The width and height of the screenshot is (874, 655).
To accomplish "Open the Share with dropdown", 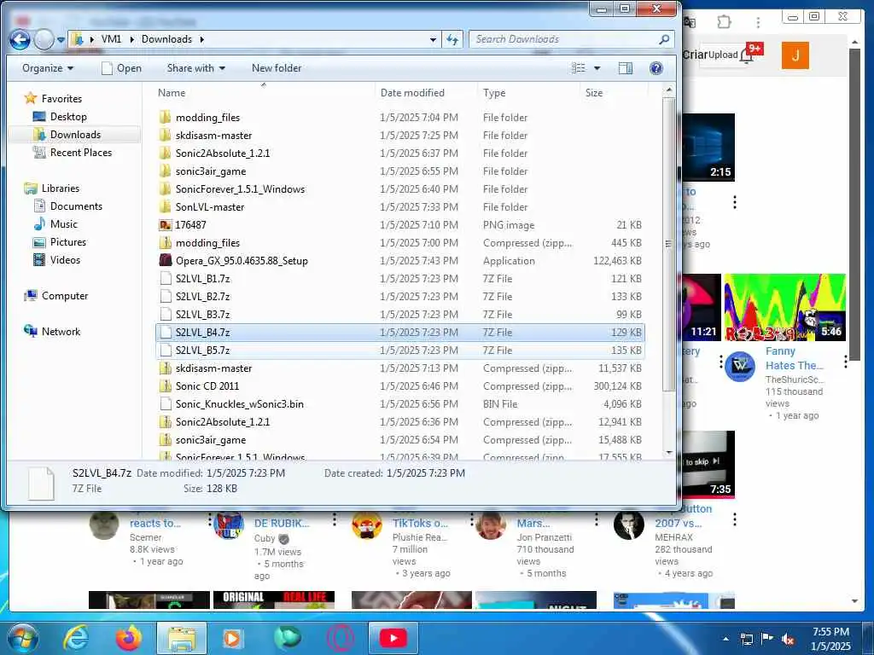I will pyautogui.click(x=195, y=68).
